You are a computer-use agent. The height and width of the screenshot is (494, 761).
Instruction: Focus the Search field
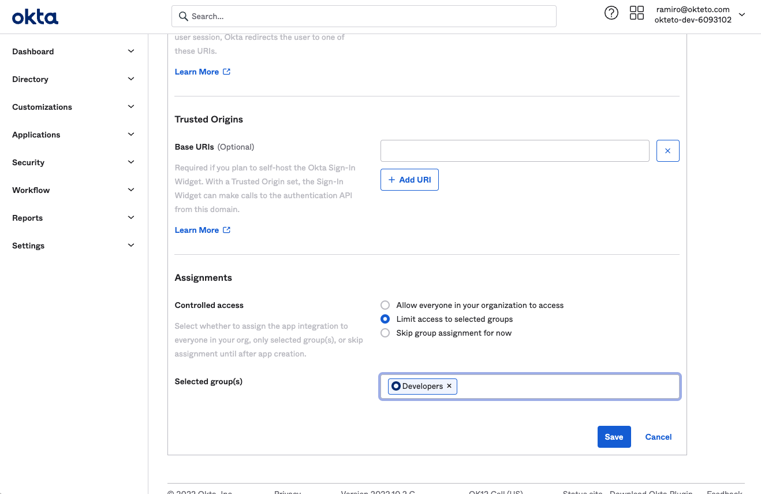(x=364, y=16)
